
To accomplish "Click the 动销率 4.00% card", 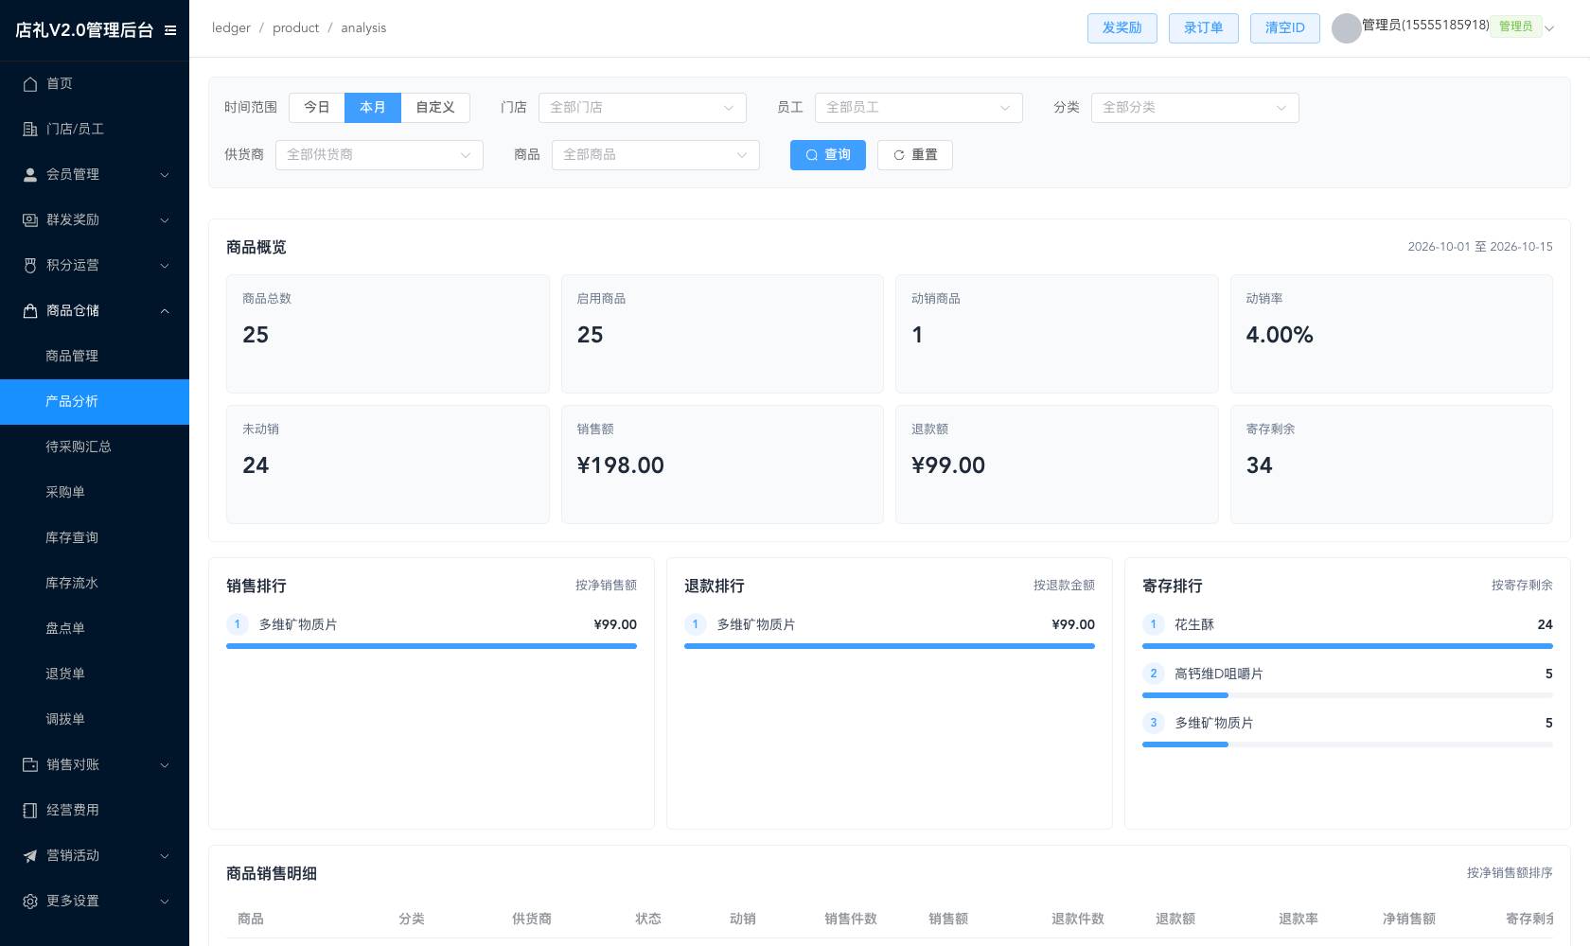I will [1391, 334].
